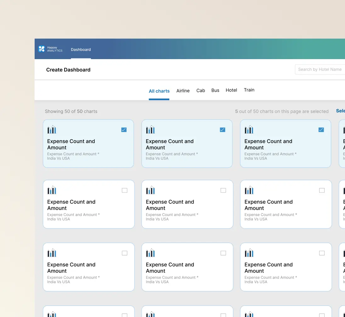Check the second row first card checkbox
Screen dimensions: 345x317
[125, 190]
